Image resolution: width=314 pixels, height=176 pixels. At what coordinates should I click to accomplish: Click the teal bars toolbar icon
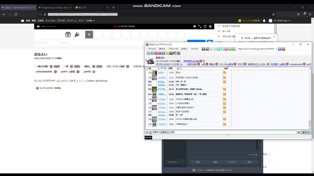click(222, 49)
